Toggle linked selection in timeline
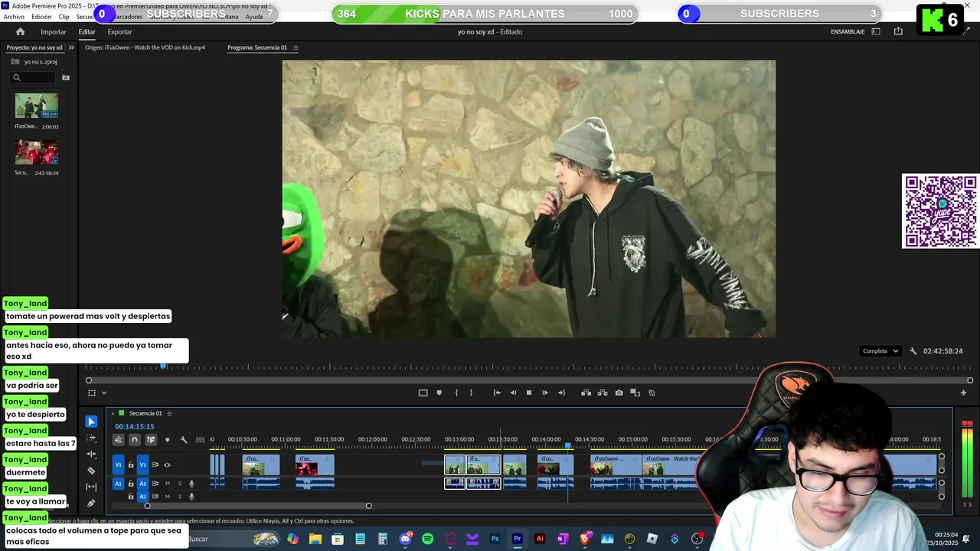This screenshot has width=980, height=551. [151, 439]
